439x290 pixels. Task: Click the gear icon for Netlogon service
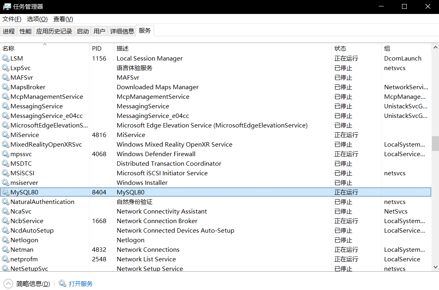pos(6,240)
